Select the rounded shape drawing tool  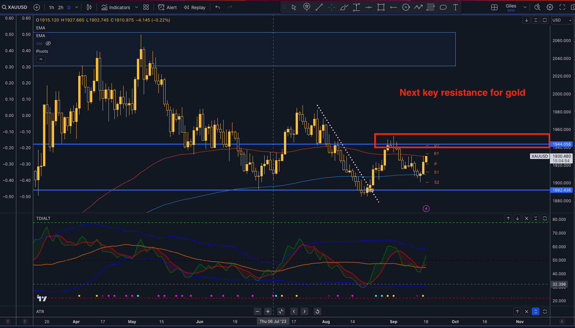click(x=443, y=7)
